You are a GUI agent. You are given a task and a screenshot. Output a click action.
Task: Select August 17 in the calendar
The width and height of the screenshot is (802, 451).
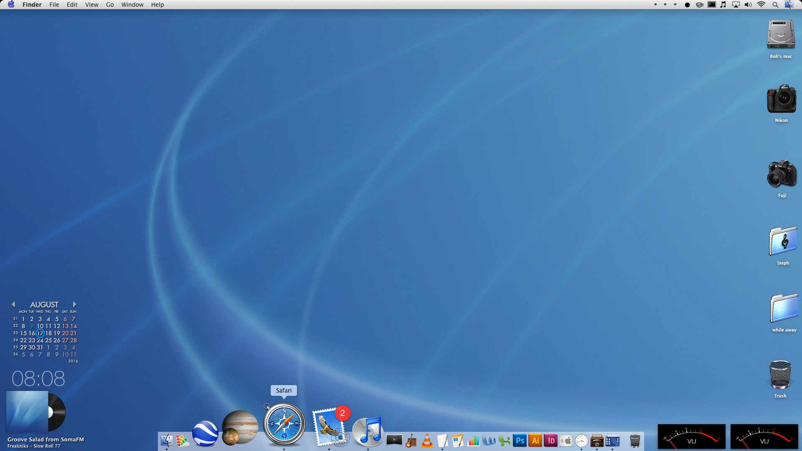coord(40,333)
